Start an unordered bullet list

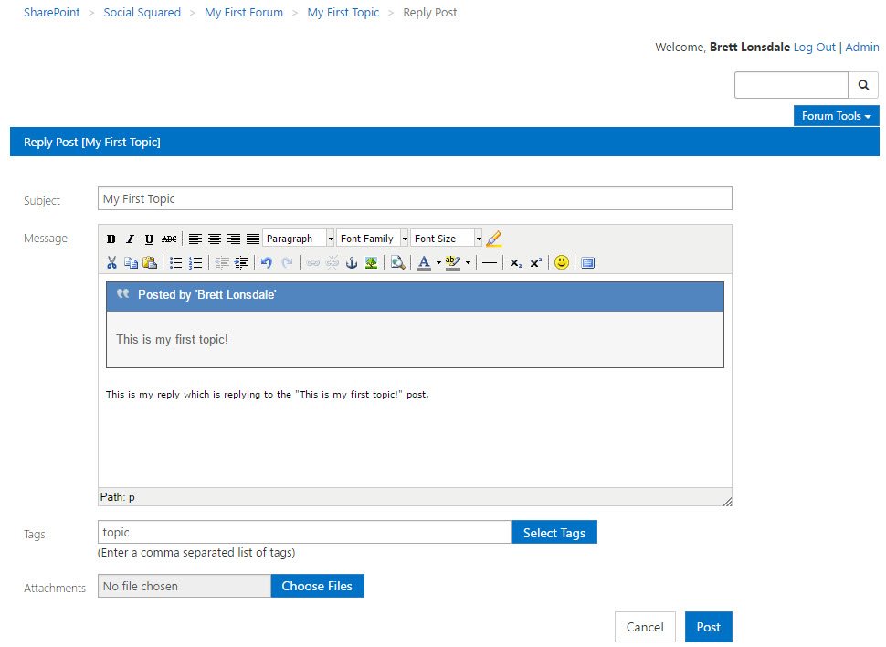pos(176,262)
